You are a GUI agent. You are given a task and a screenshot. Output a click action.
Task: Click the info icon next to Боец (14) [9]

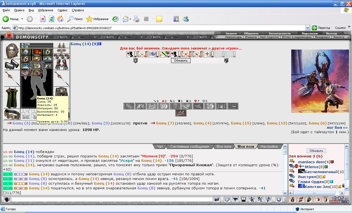tap(100, 44)
